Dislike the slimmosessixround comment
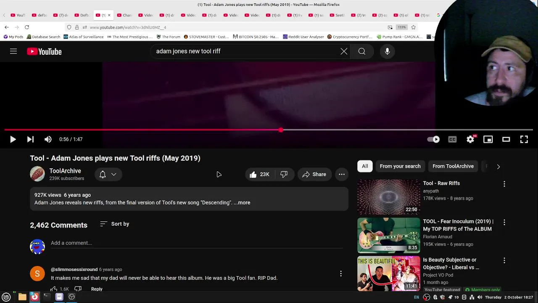Screen dimensions: 538x303 click(78, 289)
